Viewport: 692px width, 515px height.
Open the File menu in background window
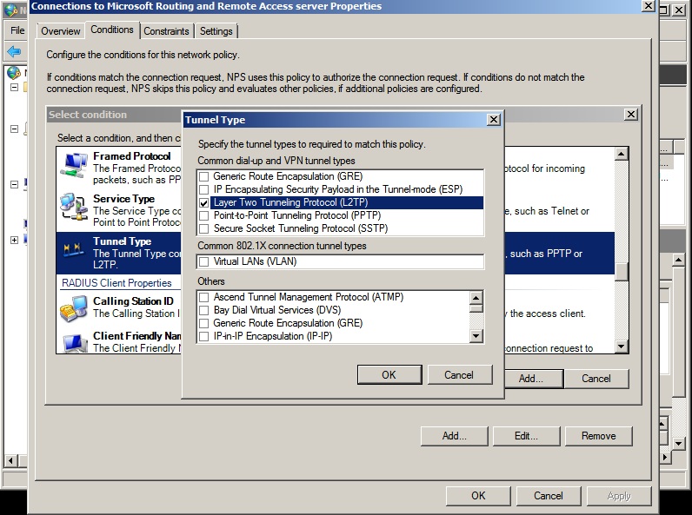(x=17, y=30)
